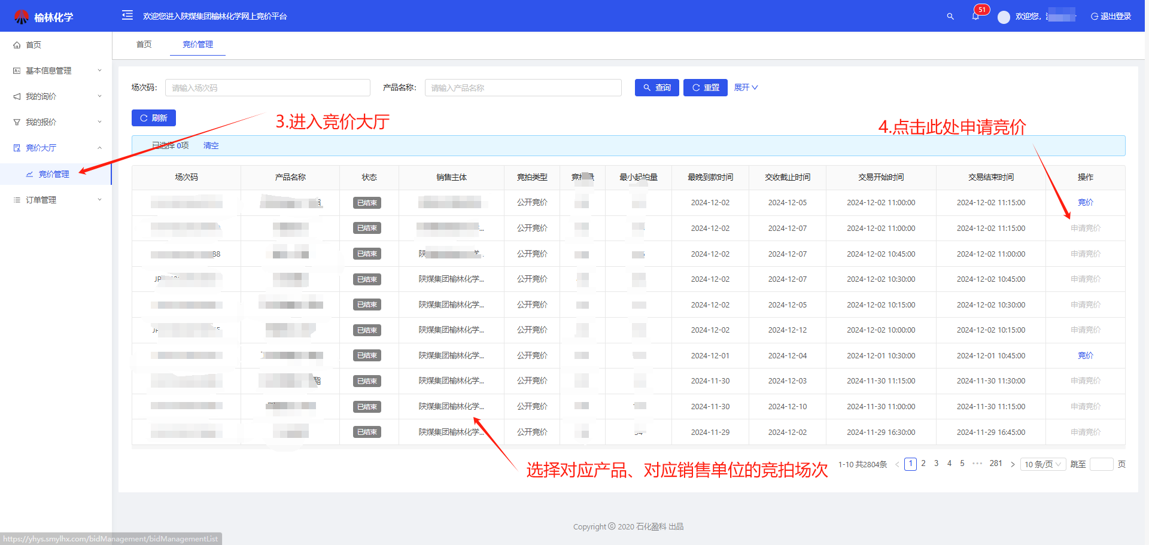Open the notification bell with 51 badge
The image size is (1149, 545).
point(975,17)
